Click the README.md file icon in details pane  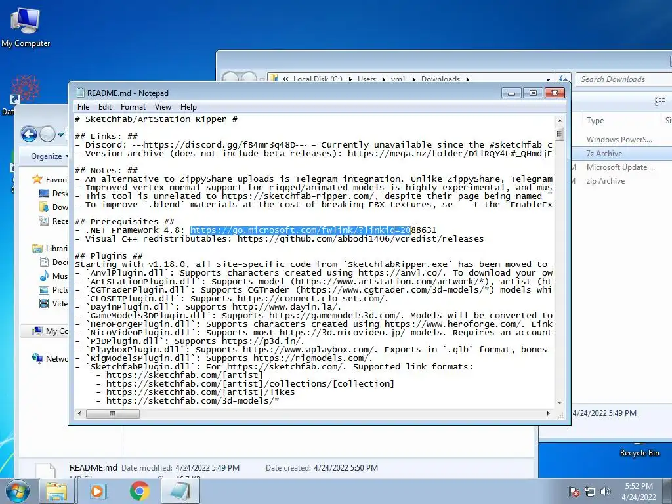click(x=45, y=471)
